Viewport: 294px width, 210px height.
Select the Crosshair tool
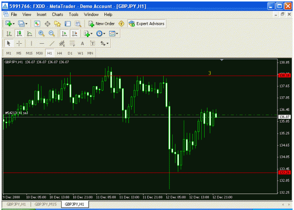pos(19,44)
